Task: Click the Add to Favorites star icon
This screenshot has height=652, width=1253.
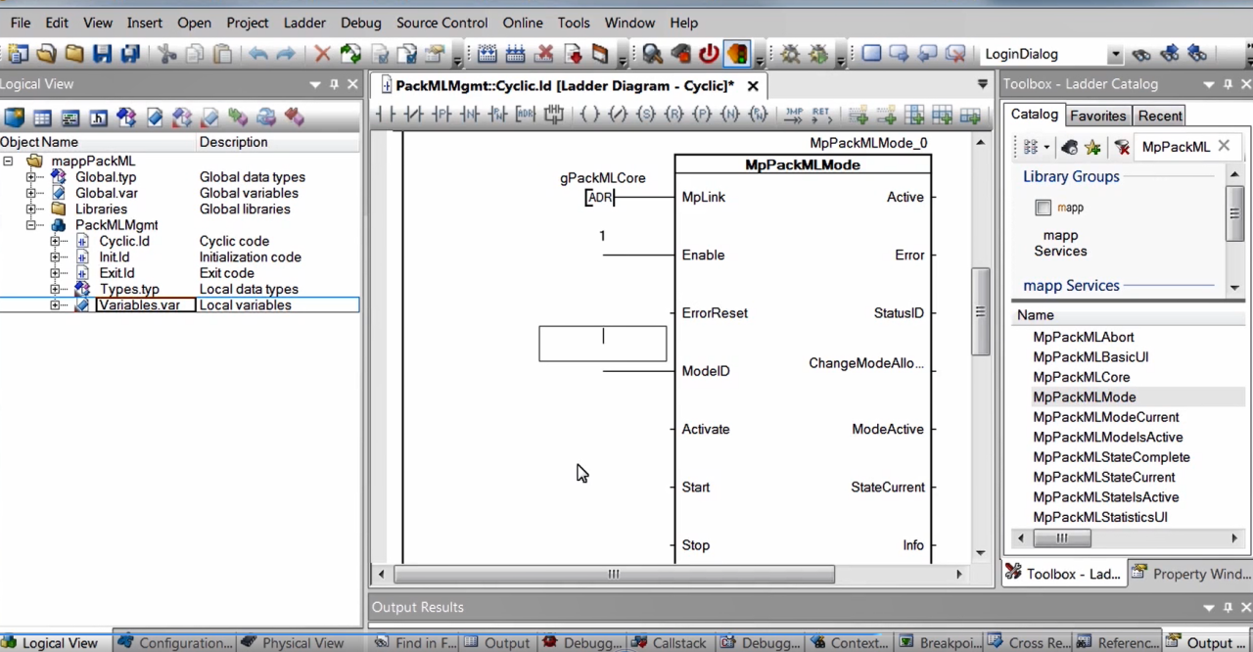Action: point(1092,147)
